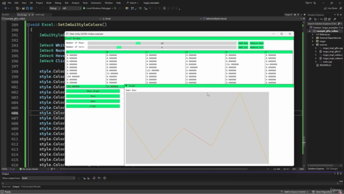
Task: Open the Debug menu
Action: [x=58, y=3]
